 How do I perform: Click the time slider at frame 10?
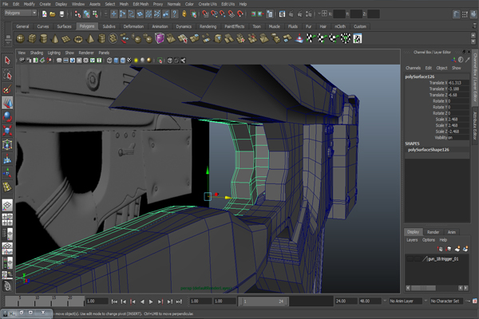[37, 301]
